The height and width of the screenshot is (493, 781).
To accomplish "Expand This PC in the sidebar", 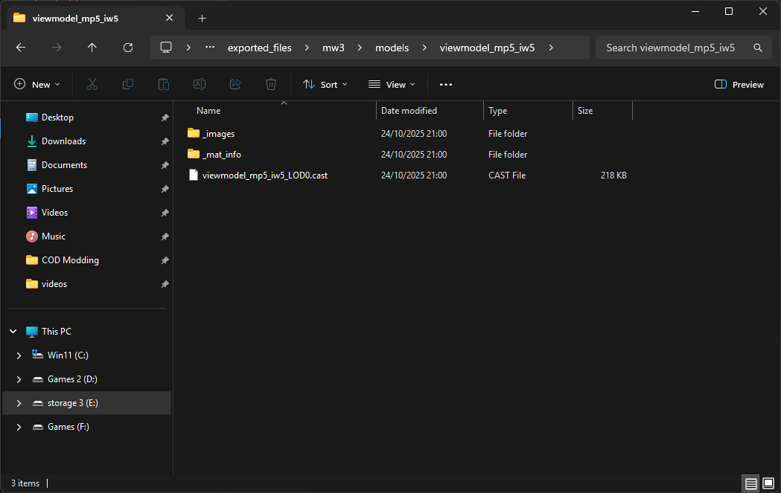I will click(x=12, y=331).
